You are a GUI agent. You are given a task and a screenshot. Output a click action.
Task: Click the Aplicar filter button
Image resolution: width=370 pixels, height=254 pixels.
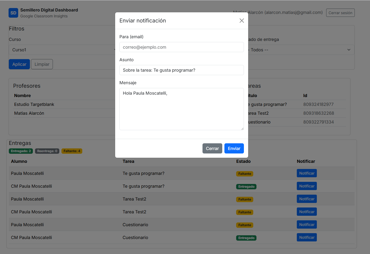(x=19, y=64)
